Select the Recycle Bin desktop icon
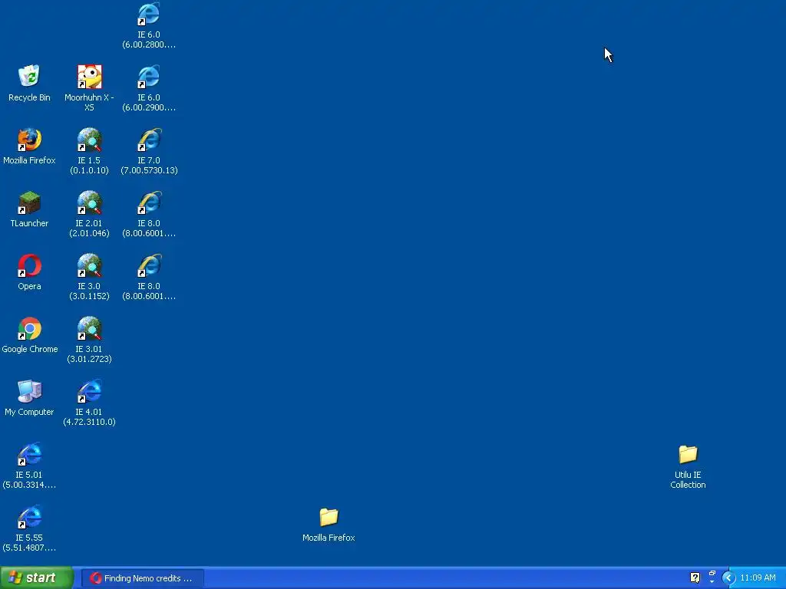This screenshot has width=786, height=589. [30, 84]
